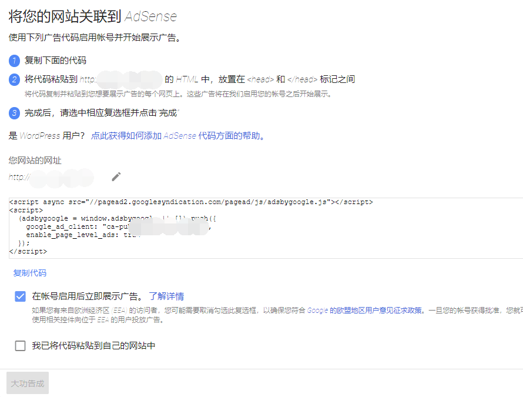
Task: Uncheck the '在帐号启用后立即展示广告' checkbox
Action: (x=21, y=296)
